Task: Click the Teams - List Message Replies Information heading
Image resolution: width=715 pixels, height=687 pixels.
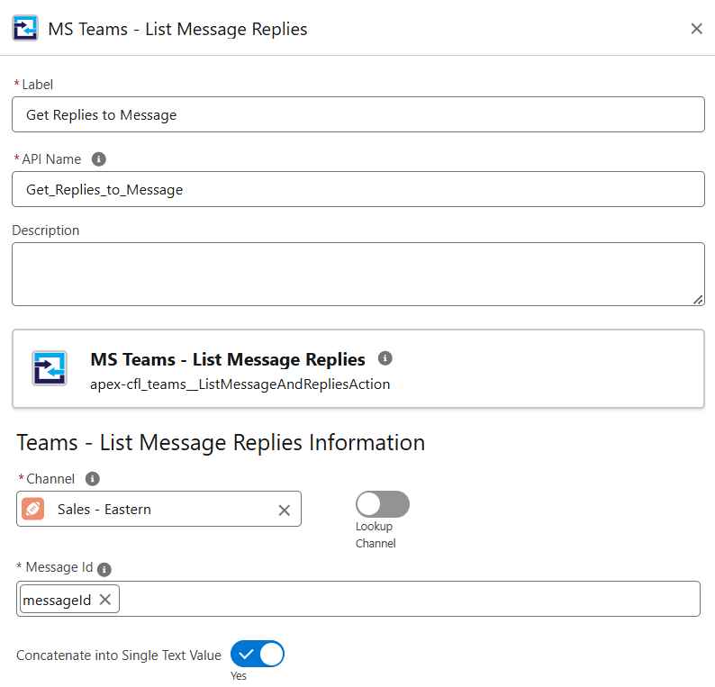Action: (221, 443)
